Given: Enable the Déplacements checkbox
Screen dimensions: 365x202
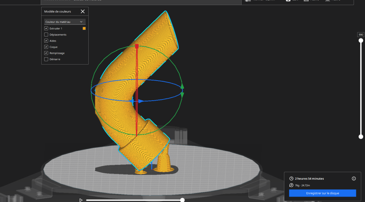Looking at the screenshot, I should pyautogui.click(x=46, y=35).
